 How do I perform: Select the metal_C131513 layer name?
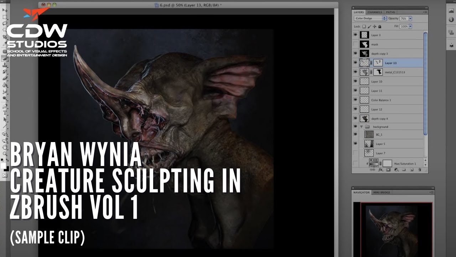pyautogui.click(x=395, y=72)
